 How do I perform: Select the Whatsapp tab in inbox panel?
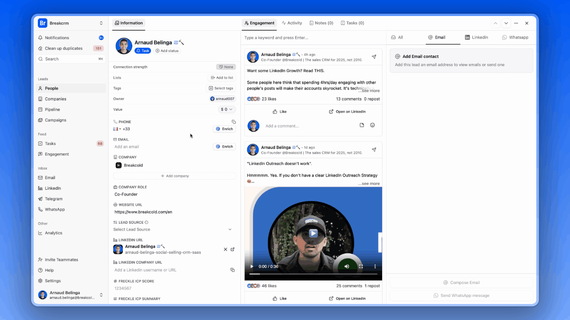tap(515, 37)
